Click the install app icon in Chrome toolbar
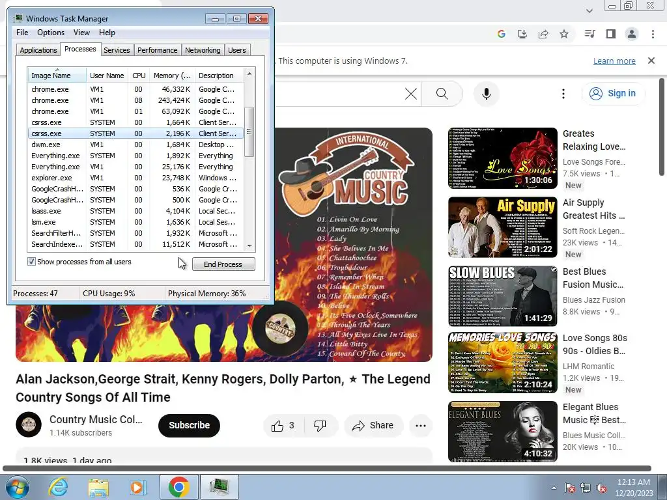 click(x=522, y=34)
